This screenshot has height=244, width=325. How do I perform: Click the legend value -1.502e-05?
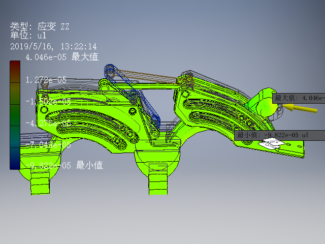click(x=48, y=102)
